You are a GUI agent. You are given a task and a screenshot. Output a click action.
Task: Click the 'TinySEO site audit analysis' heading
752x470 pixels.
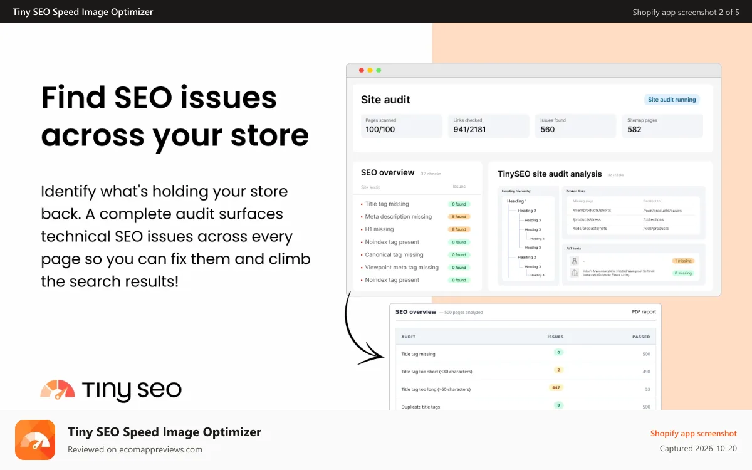(x=550, y=174)
